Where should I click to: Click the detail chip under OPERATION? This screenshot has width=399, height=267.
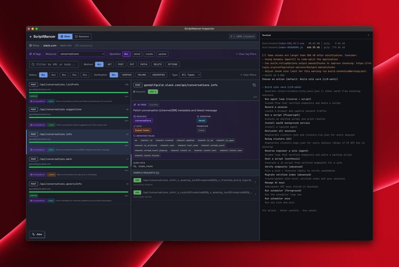point(202,121)
